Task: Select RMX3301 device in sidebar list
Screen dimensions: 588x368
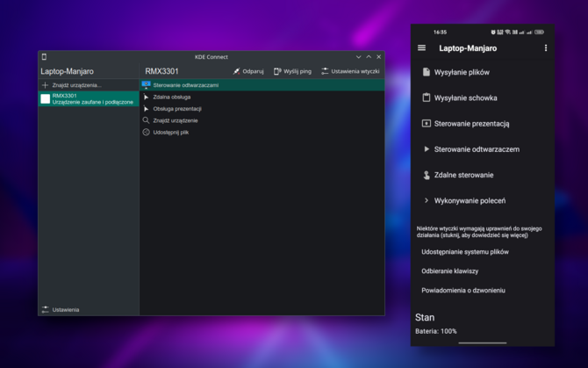Action: click(x=89, y=98)
